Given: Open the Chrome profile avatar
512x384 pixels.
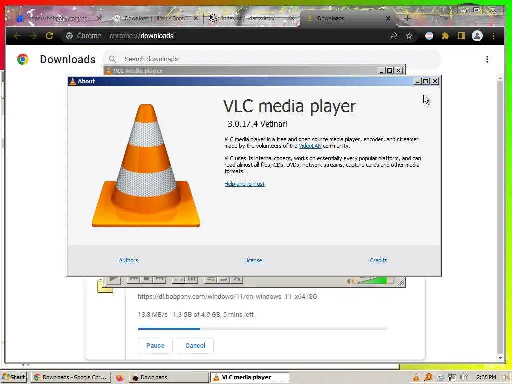Looking at the screenshot, I should pos(477,36).
